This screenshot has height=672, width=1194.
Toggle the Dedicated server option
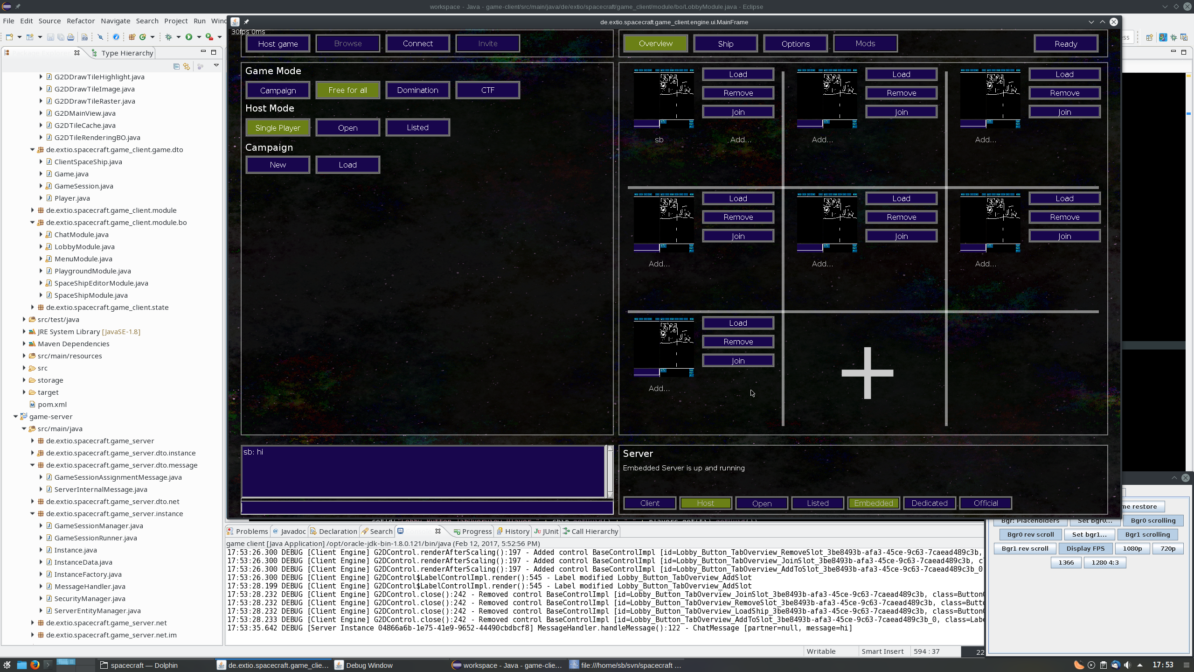point(929,503)
